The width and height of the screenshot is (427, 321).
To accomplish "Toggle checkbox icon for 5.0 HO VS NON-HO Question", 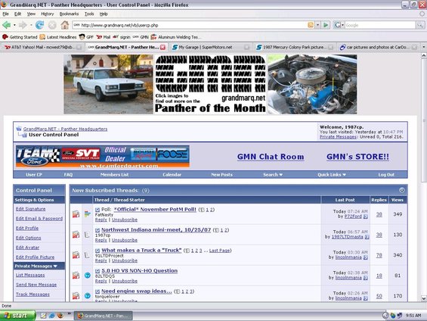I will tap(97, 271).
